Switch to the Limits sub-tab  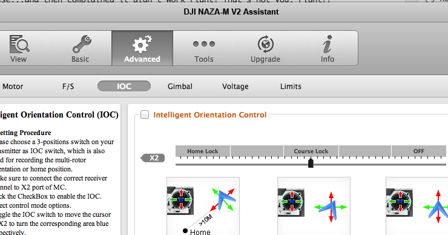(x=291, y=87)
